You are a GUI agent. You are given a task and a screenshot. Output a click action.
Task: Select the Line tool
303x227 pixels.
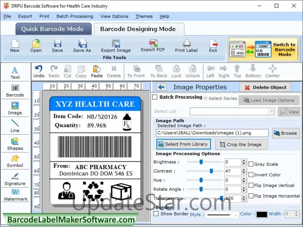15,126
